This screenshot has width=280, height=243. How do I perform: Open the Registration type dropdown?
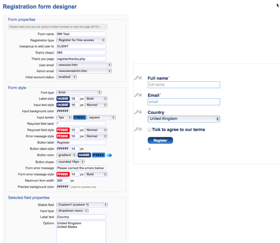coord(81,40)
